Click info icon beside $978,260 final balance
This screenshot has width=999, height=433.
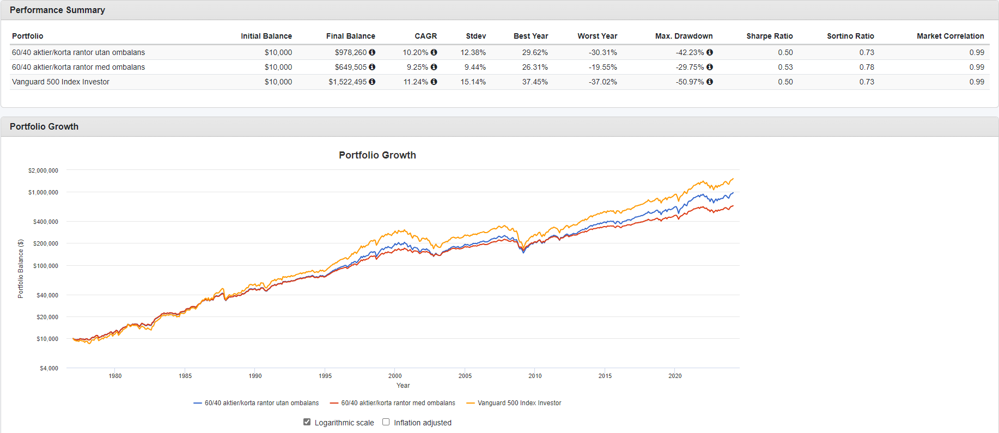click(x=372, y=52)
